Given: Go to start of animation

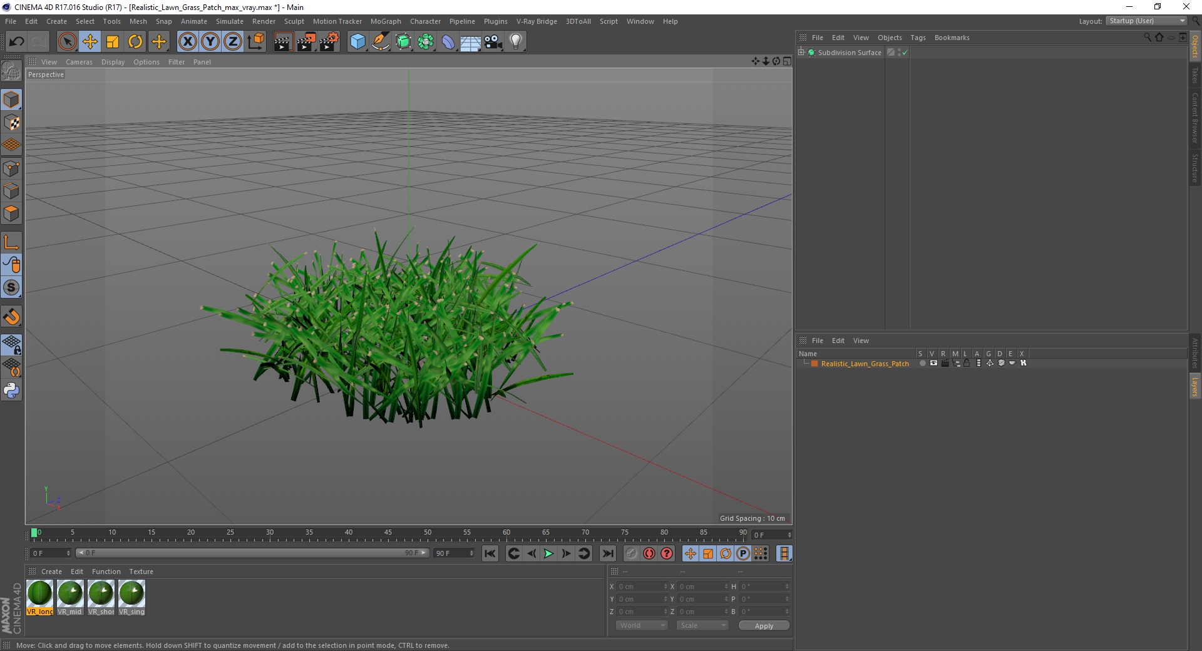Looking at the screenshot, I should 490,553.
